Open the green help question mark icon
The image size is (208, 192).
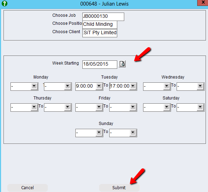[x=5, y=3]
